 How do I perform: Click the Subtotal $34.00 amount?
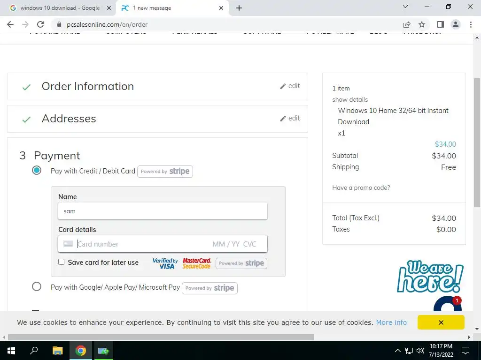click(443, 156)
